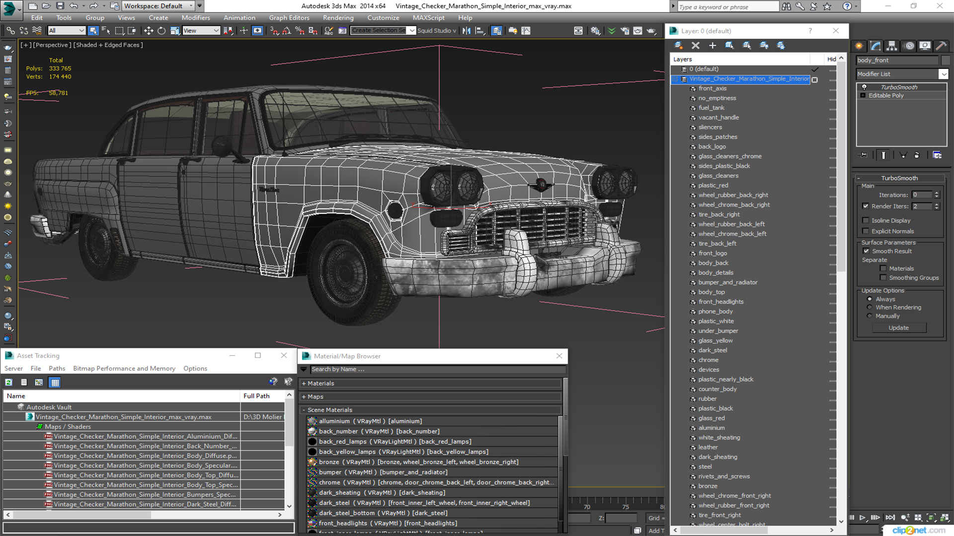Select Manually update option

click(870, 316)
